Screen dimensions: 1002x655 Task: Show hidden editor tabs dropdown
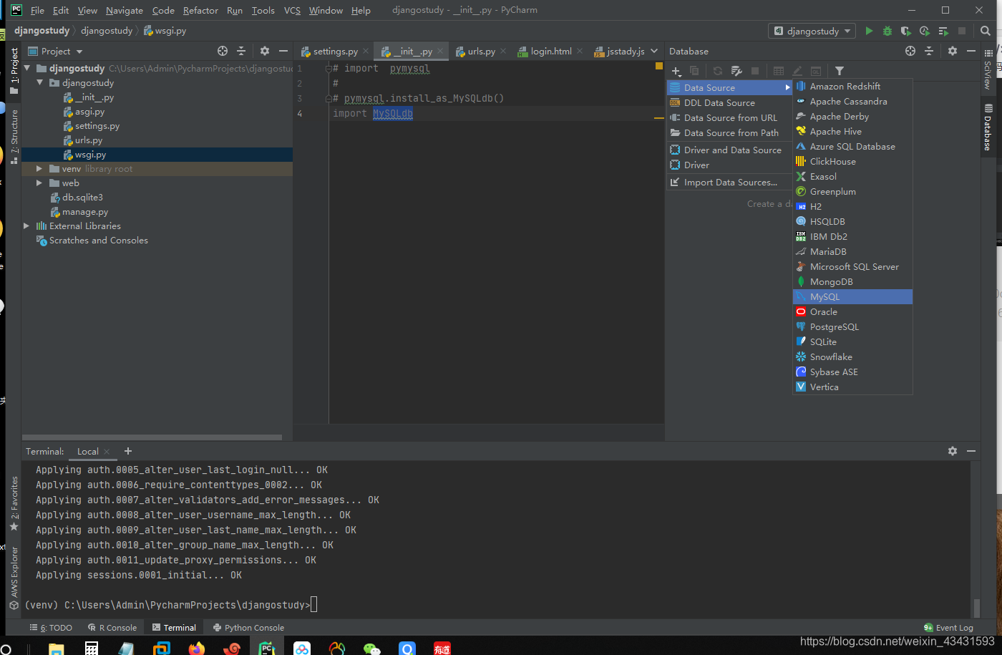click(654, 51)
